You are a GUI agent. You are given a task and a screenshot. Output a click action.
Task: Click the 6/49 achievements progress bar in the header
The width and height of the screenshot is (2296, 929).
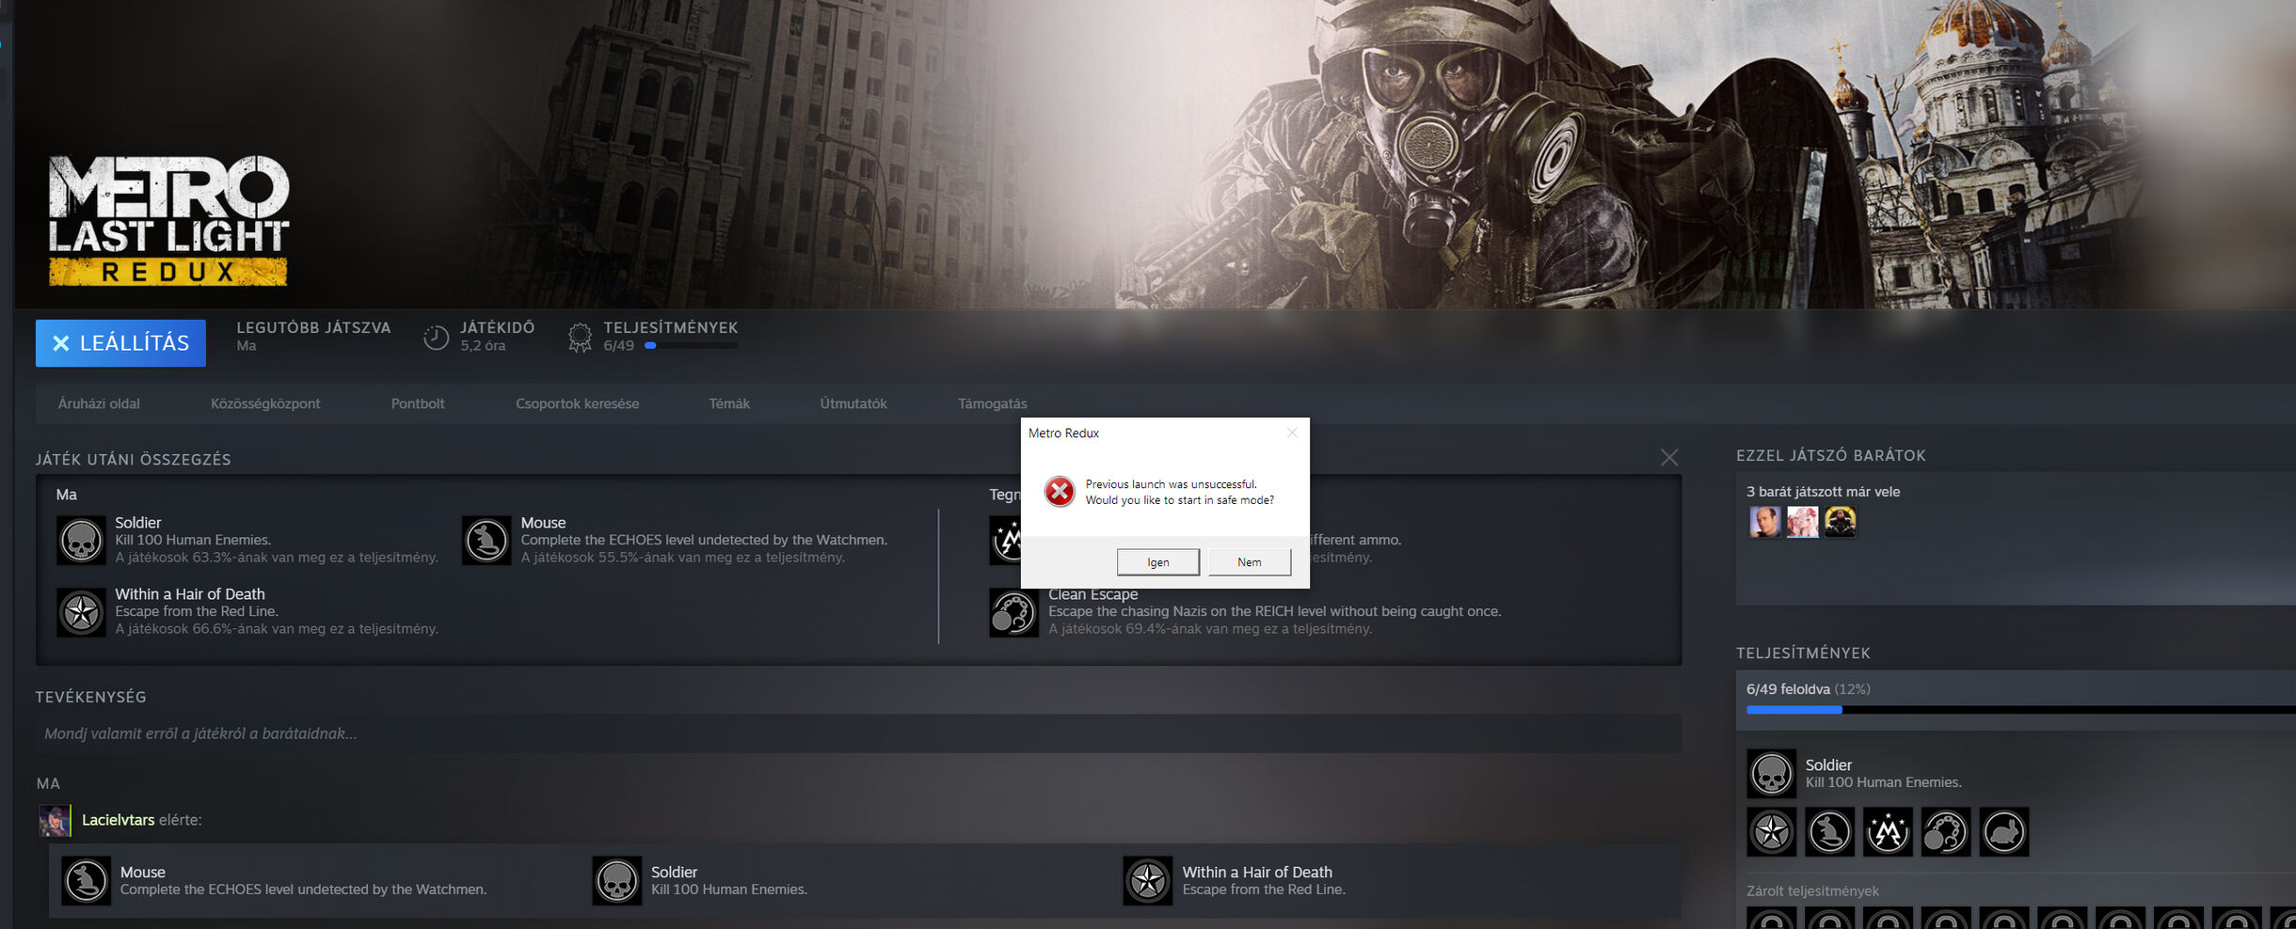click(691, 346)
